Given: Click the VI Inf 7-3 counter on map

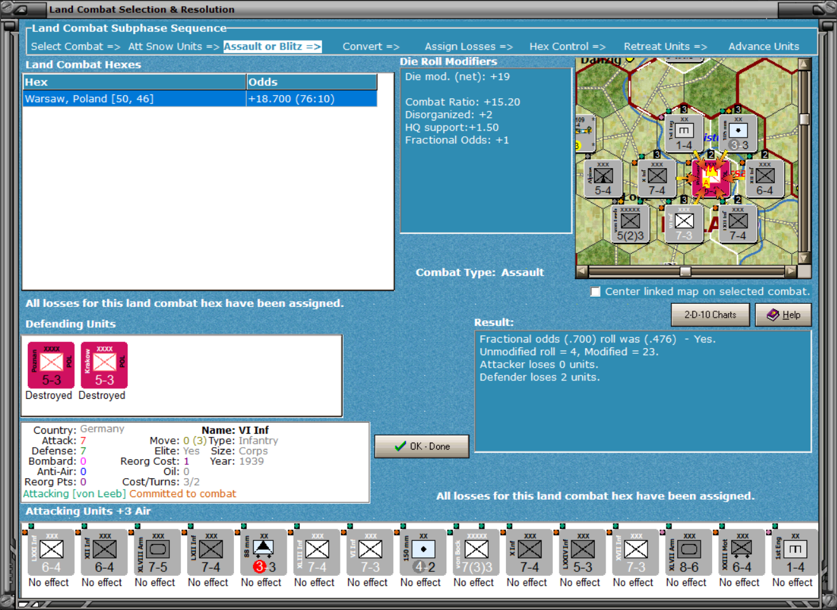Looking at the screenshot, I should (x=684, y=224).
